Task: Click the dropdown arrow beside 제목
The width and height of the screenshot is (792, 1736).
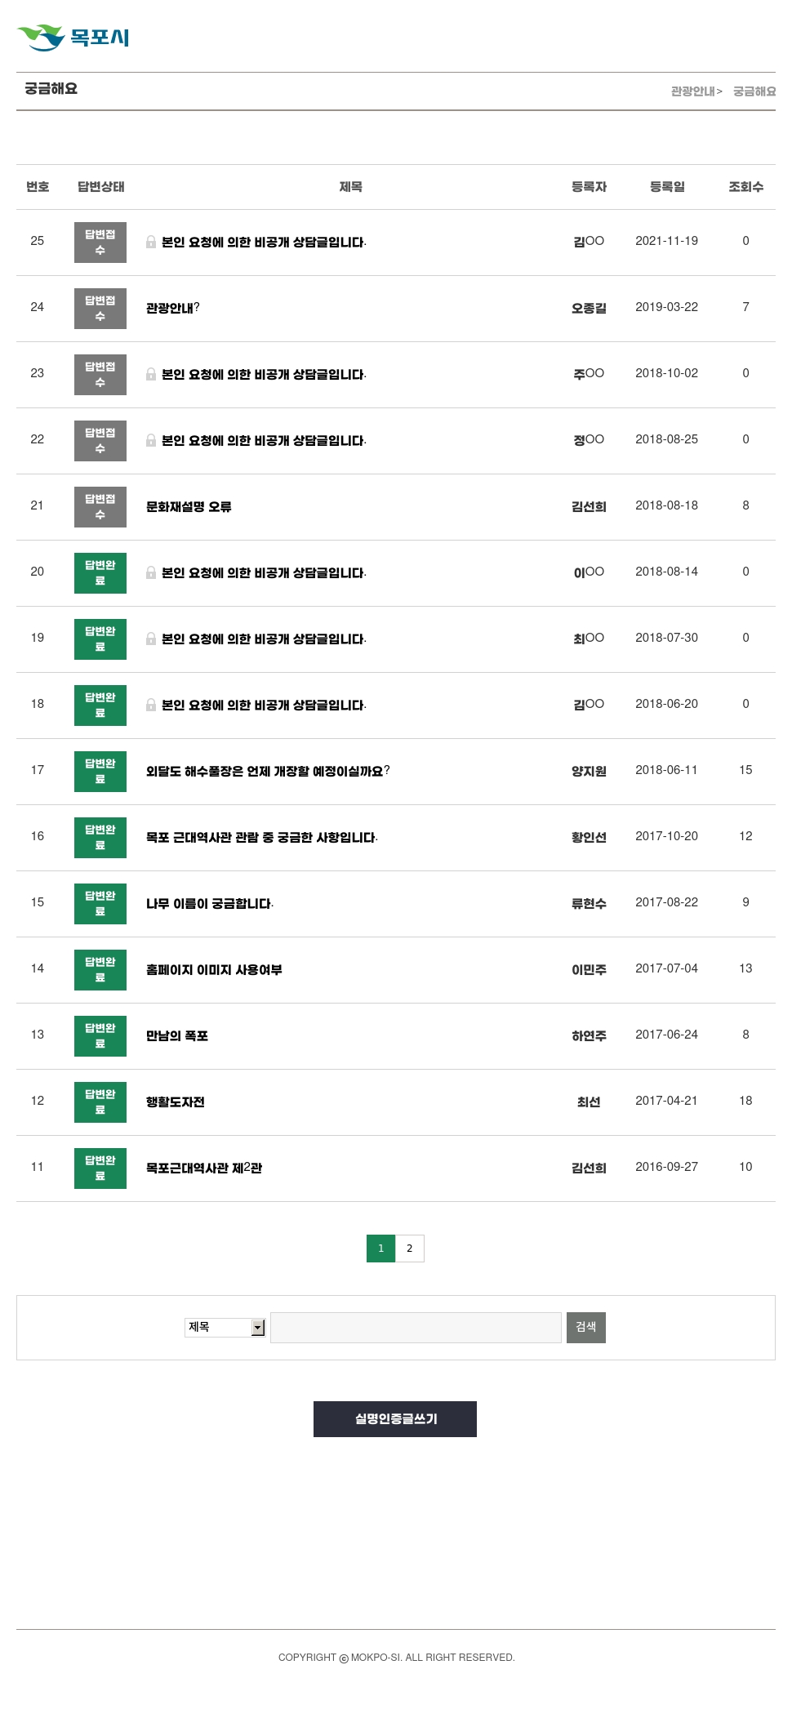Action: [258, 1328]
